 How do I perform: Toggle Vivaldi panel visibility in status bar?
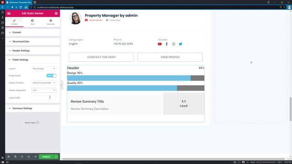click(x=2, y=162)
